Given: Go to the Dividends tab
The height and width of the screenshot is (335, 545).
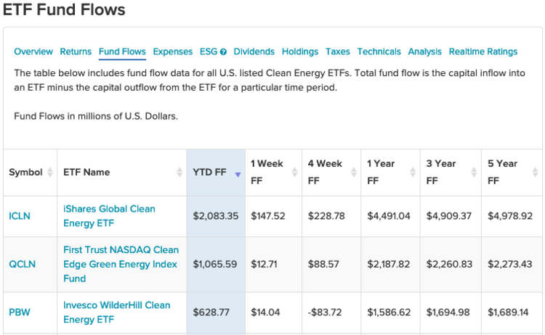Looking at the screenshot, I should point(254,51).
